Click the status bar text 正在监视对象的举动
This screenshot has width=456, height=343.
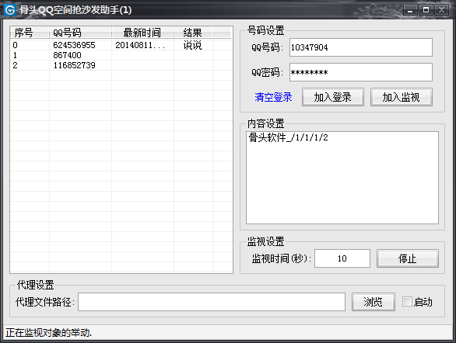pyautogui.click(x=48, y=333)
